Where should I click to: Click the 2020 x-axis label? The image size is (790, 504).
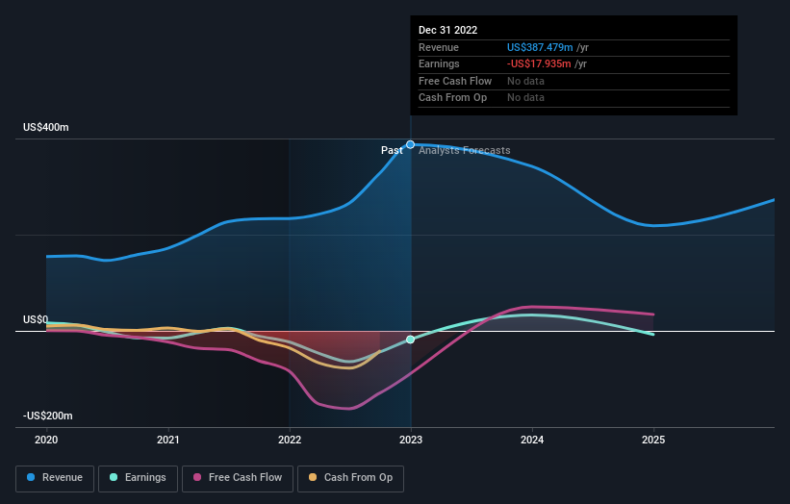46,441
